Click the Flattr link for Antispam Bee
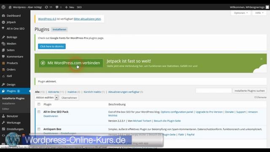This screenshot has height=152, width=270. pos(181,135)
